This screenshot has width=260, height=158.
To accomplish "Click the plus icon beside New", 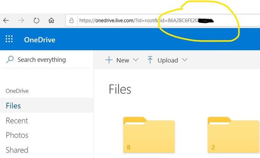I will (x=109, y=60).
